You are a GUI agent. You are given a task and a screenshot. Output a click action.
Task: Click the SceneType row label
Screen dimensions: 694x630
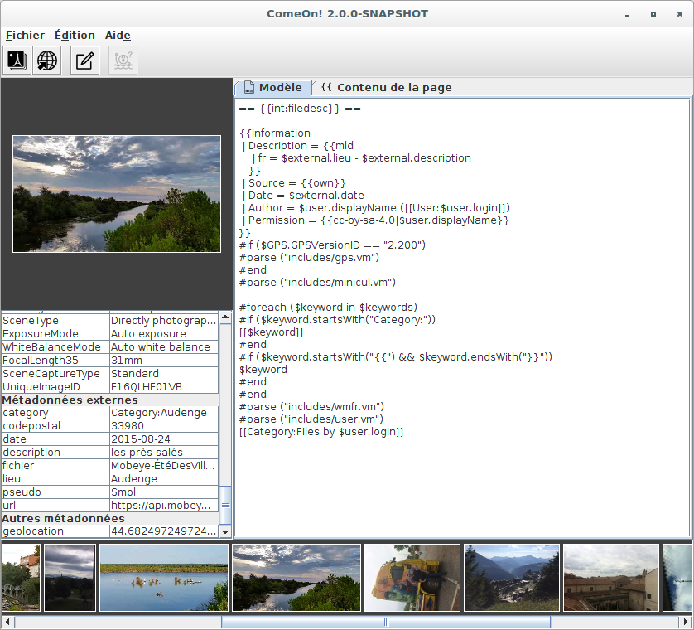click(55, 320)
